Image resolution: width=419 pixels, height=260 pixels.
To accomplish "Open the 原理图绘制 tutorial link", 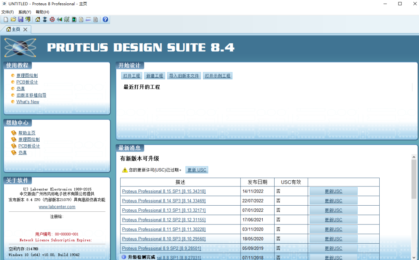I will coord(27,76).
